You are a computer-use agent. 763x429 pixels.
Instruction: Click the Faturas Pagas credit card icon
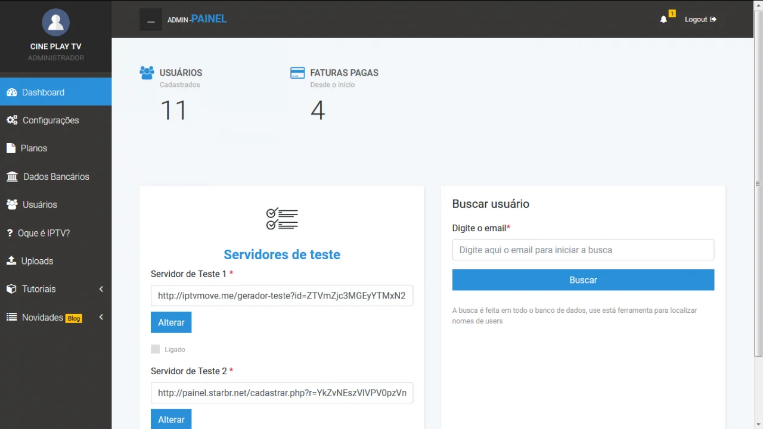coord(297,73)
